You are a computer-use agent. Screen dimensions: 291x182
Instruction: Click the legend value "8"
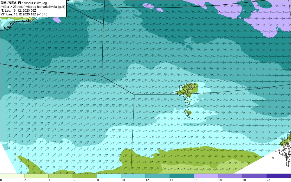tap(98, 180)
